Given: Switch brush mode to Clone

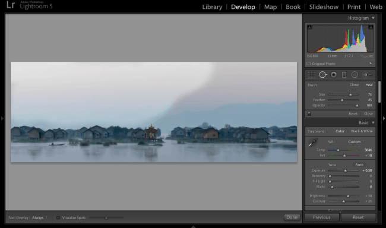Looking at the screenshot, I should [354, 85].
